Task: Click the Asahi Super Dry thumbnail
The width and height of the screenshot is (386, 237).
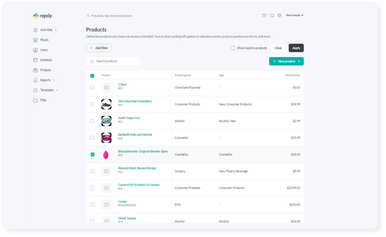Action: [106, 121]
